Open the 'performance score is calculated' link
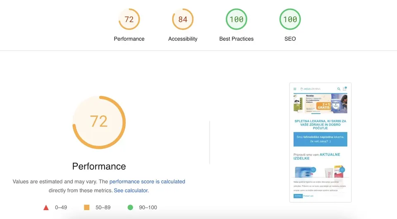The height and width of the screenshot is (219, 397). coord(147,181)
